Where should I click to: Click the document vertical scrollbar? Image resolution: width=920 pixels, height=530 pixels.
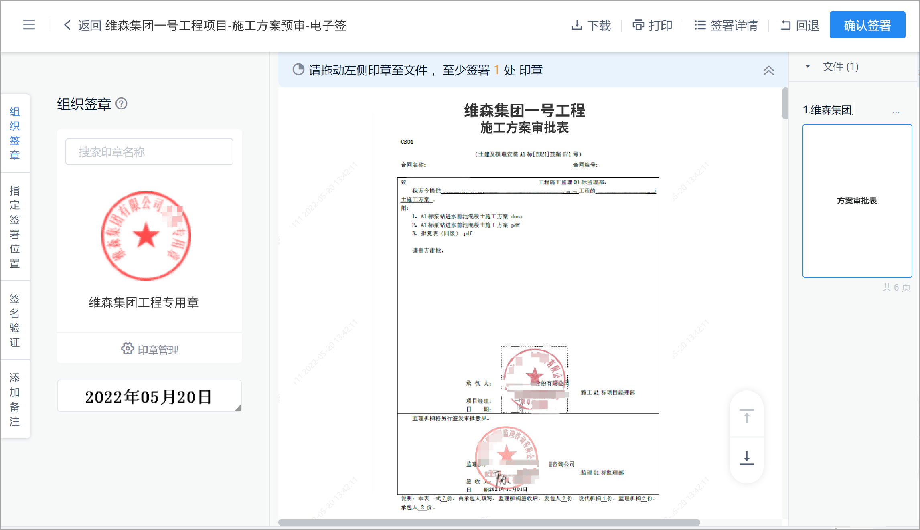coord(785,103)
